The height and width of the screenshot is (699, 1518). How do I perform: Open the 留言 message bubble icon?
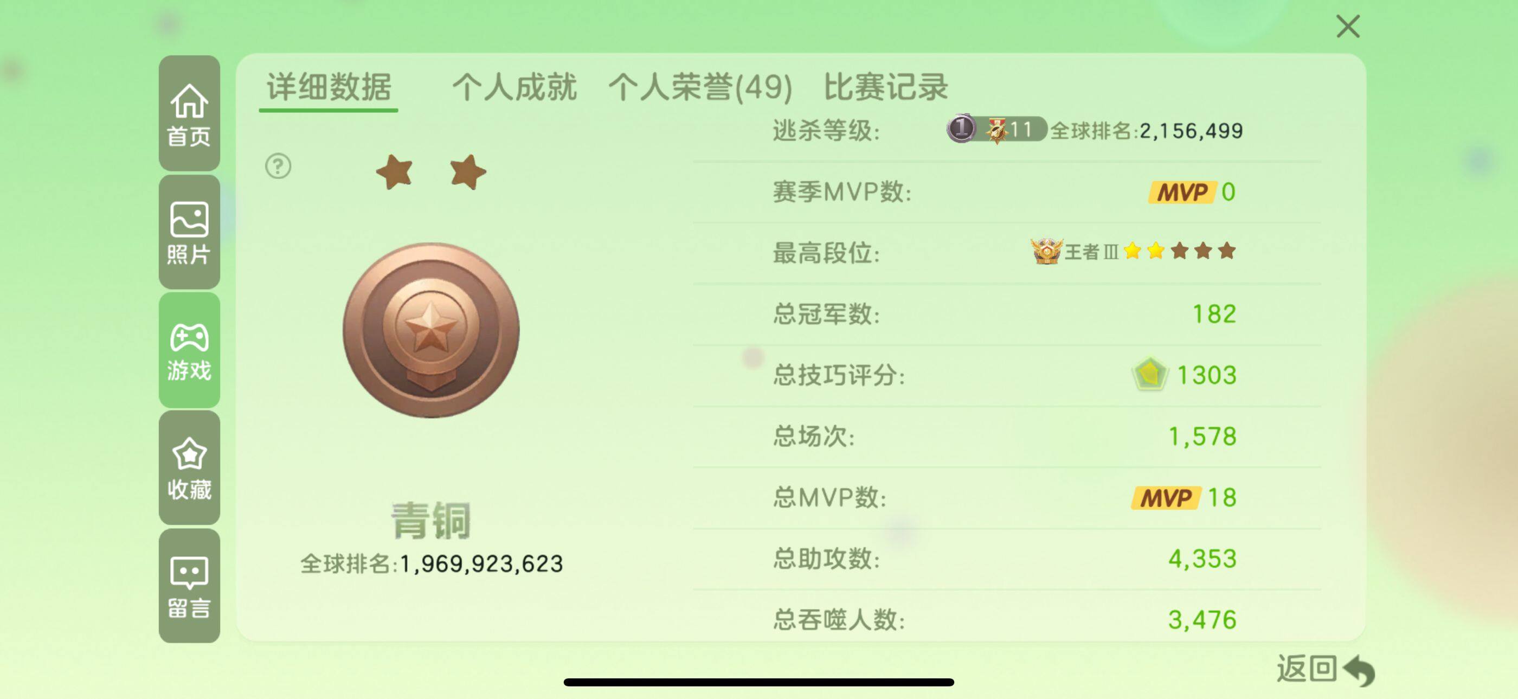pos(189,586)
